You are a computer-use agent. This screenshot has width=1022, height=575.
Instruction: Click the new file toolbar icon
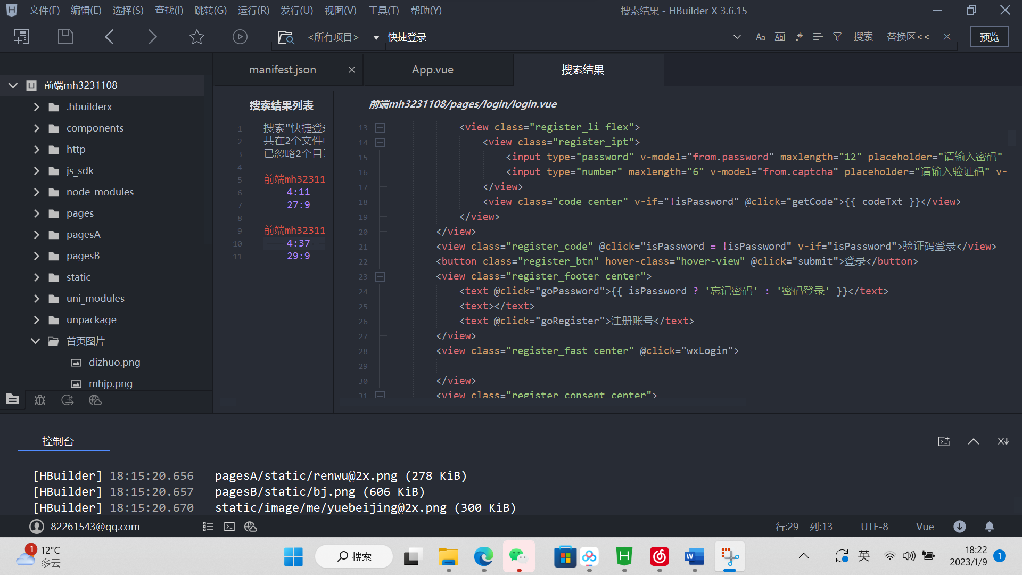click(x=22, y=37)
